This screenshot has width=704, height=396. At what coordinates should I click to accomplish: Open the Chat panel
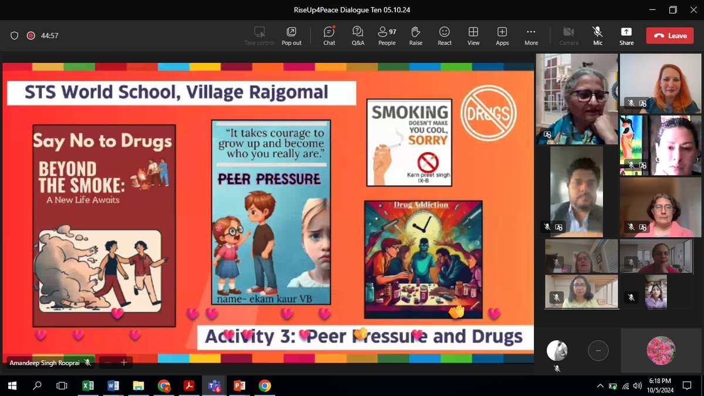click(x=329, y=35)
